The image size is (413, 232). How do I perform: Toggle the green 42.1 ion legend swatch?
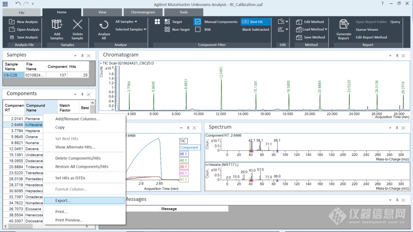coord(184,160)
